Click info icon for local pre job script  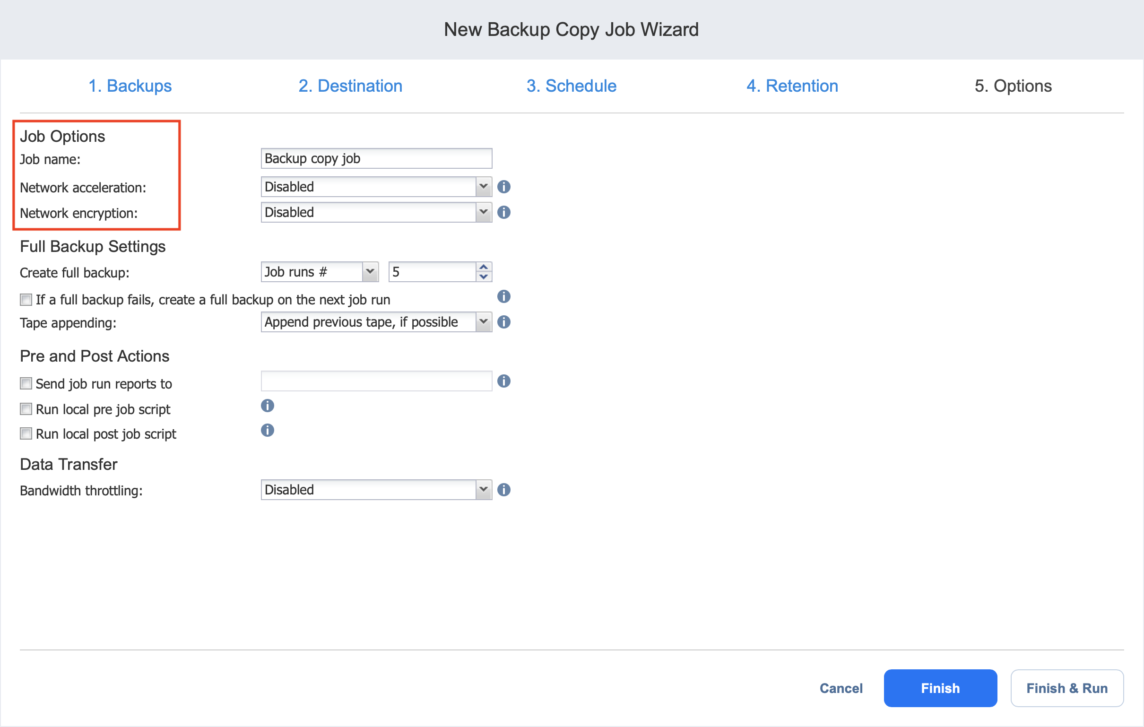pyautogui.click(x=268, y=406)
